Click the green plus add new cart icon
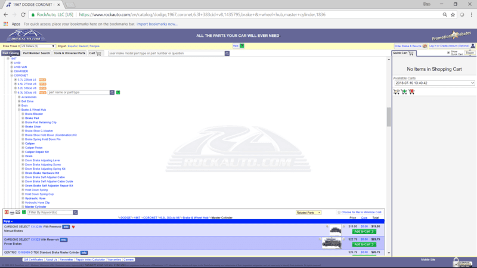The width and height of the screenshot is (477, 268). [404, 92]
